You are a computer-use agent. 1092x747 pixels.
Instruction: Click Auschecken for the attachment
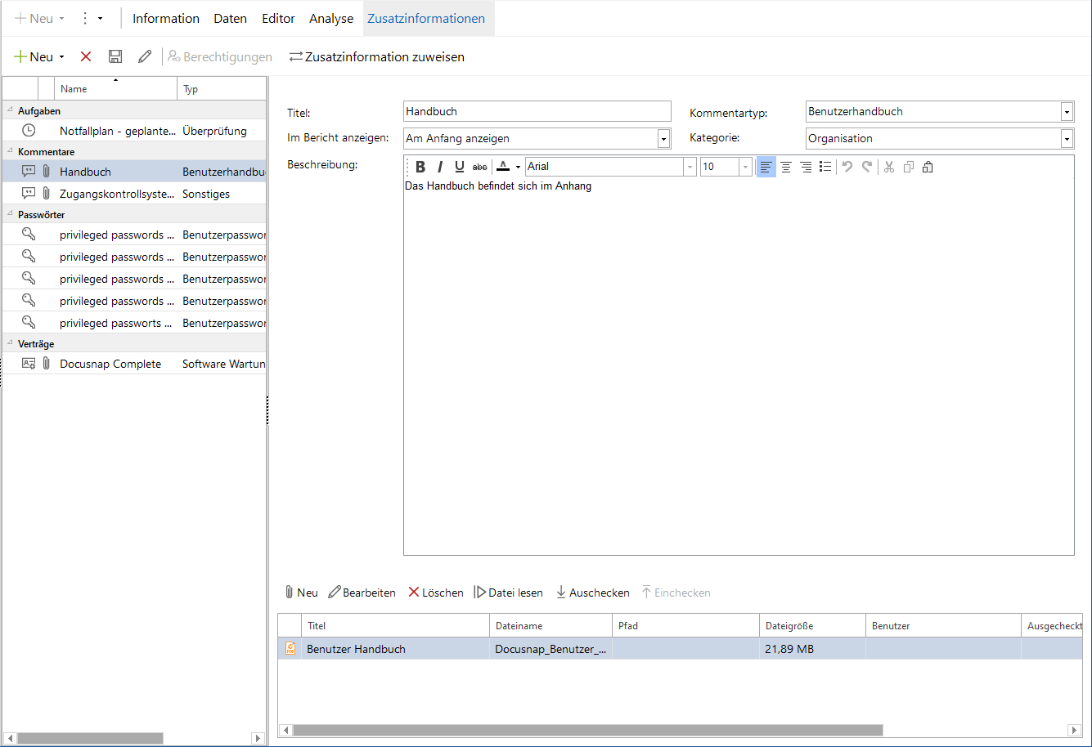[593, 593]
